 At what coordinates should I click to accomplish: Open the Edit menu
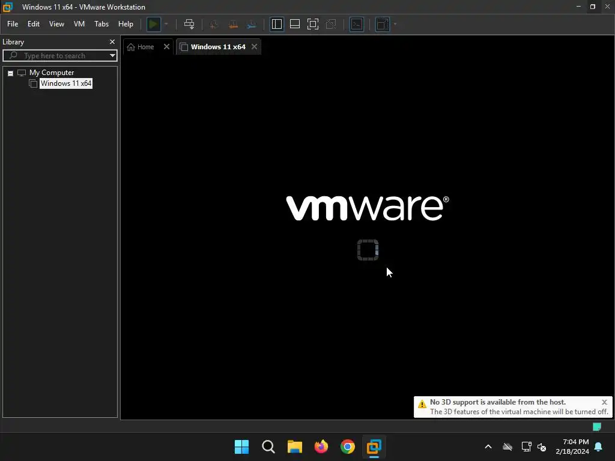pyautogui.click(x=34, y=24)
